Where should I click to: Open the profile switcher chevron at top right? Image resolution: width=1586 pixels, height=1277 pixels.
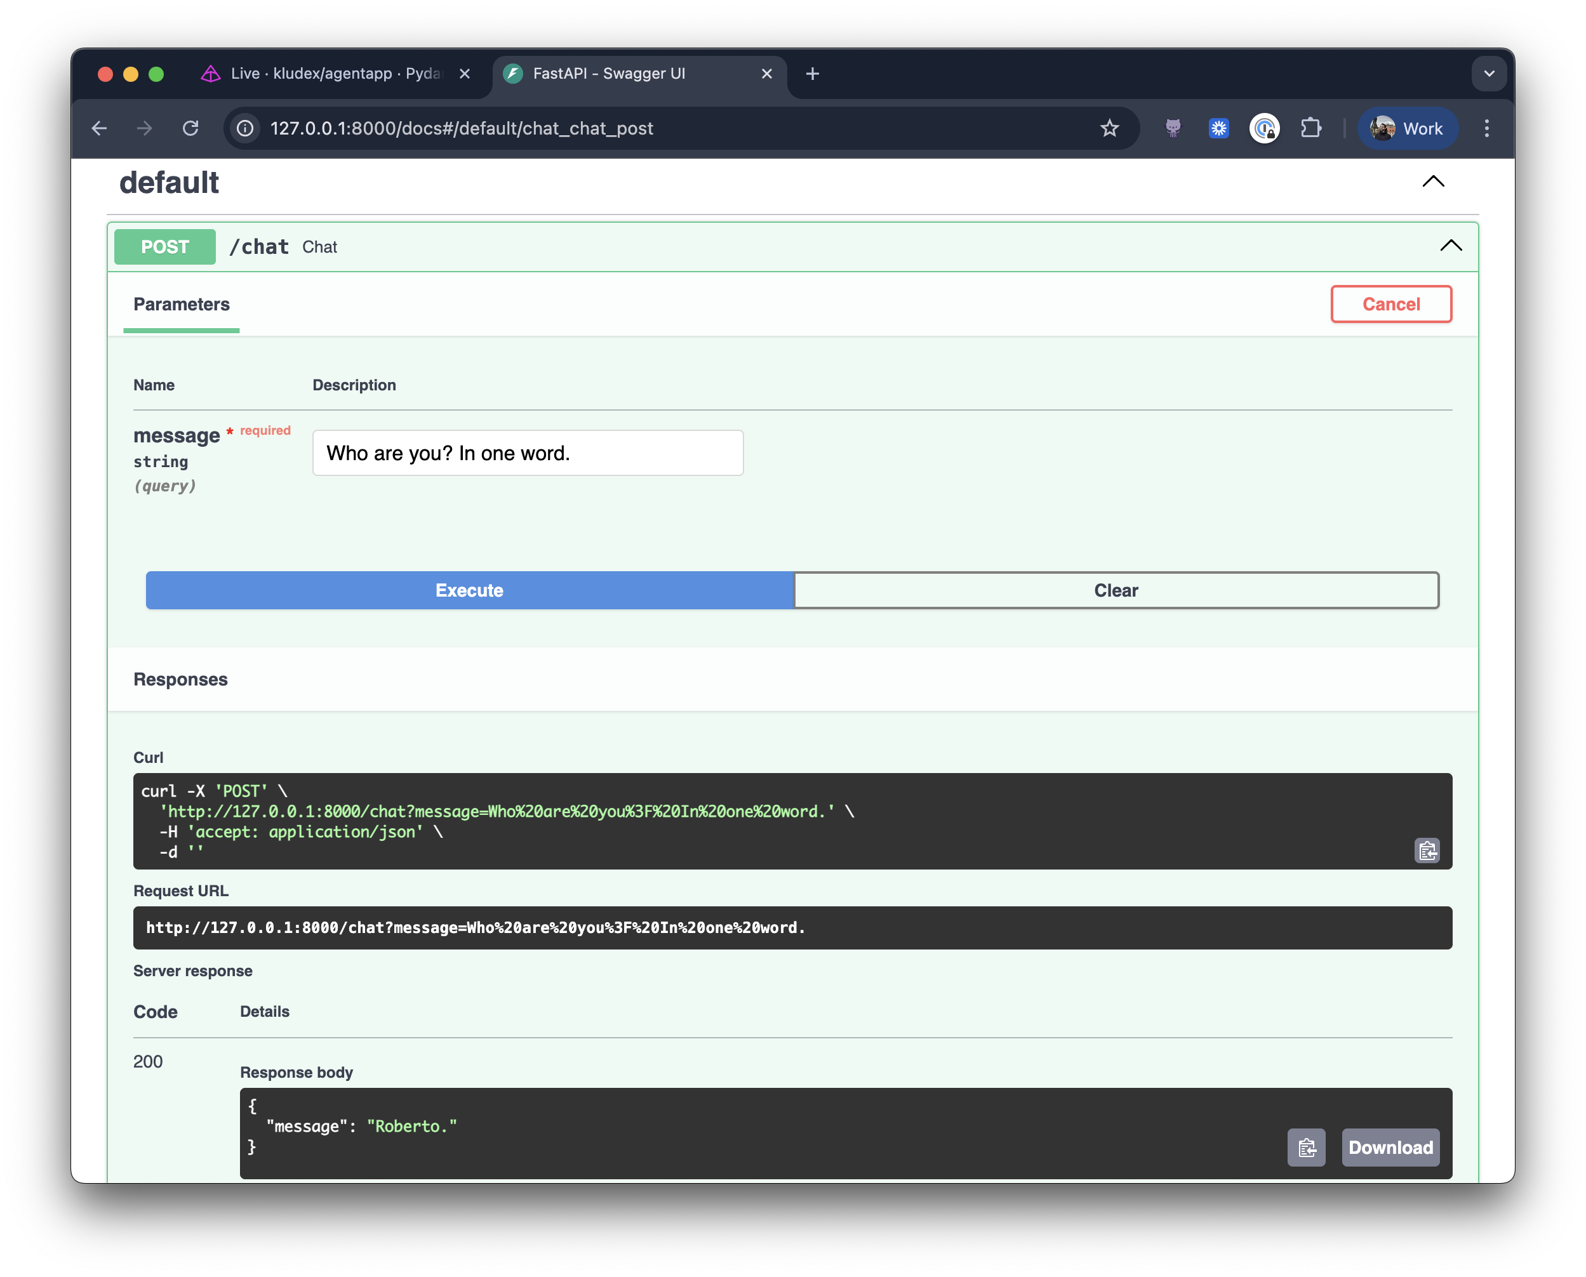pos(1489,74)
